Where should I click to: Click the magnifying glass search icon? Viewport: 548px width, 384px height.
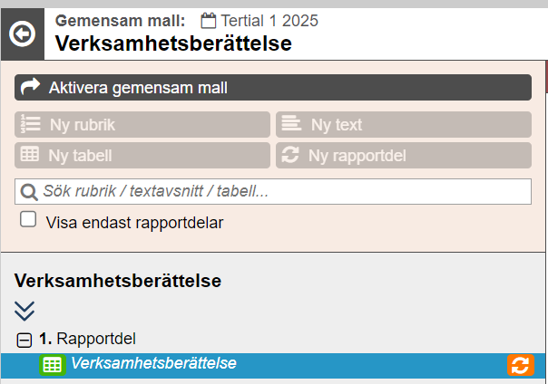click(x=29, y=192)
